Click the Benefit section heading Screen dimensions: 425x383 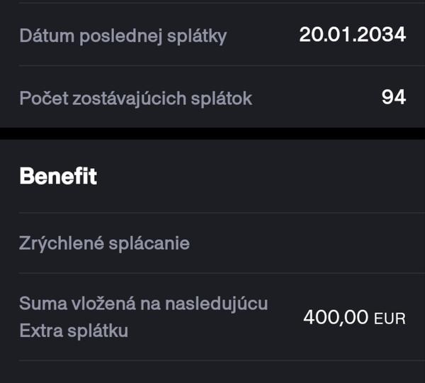[58, 177]
